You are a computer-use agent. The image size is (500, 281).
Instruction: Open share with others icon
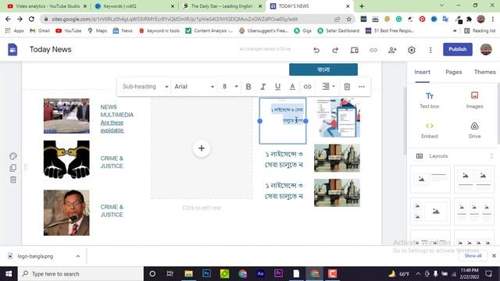[392, 50]
